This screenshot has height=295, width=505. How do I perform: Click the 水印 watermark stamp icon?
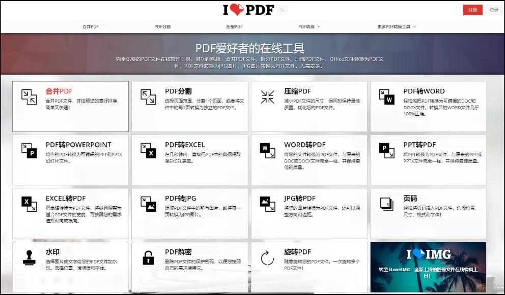pyautogui.click(x=29, y=258)
